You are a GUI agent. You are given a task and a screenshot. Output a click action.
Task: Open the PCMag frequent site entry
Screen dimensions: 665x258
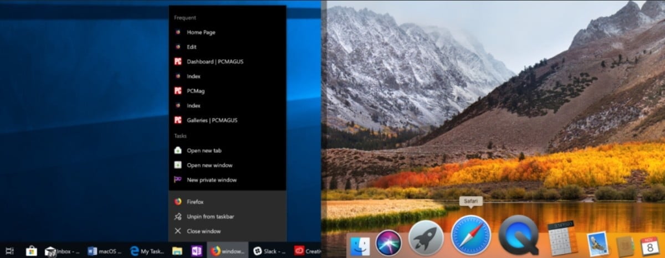click(227, 91)
